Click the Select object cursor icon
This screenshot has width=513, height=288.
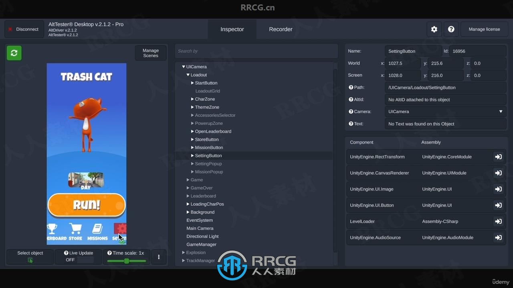[x=30, y=260]
